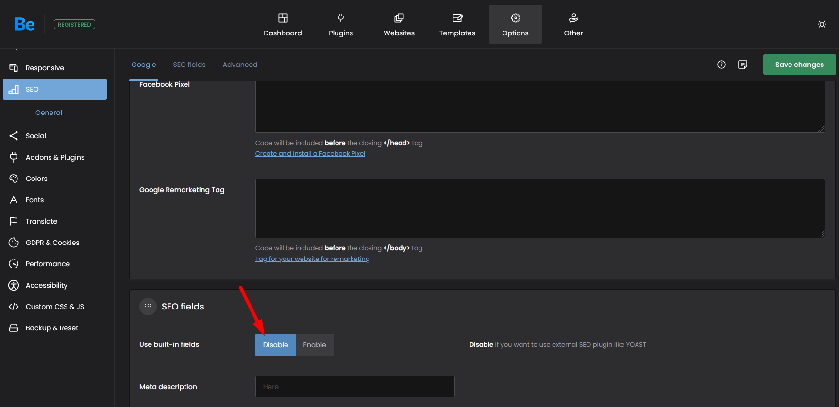Screen dimensions: 839x407
Task: Focus the Meta description input field
Action: click(x=355, y=387)
